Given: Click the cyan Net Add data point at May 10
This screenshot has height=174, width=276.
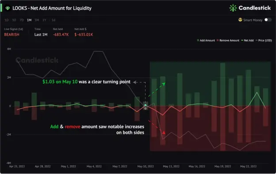Looking at the screenshot, I should point(146,105).
